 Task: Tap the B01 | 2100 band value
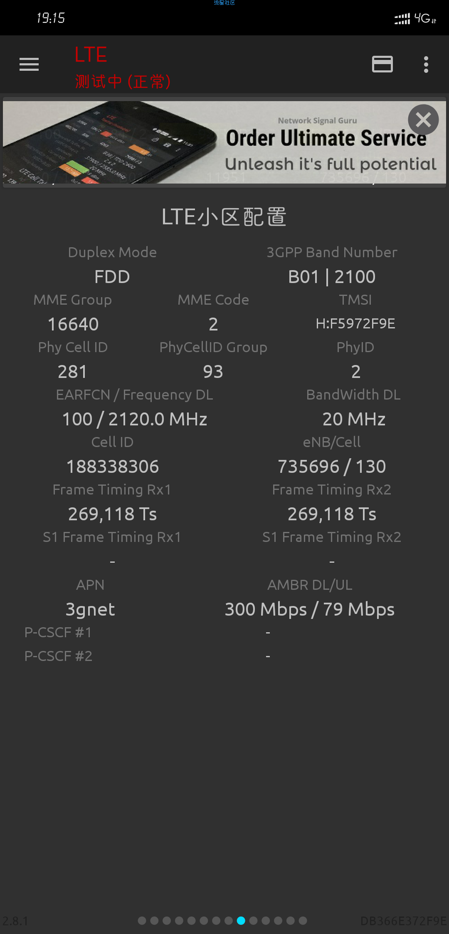(x=332, y=277)
